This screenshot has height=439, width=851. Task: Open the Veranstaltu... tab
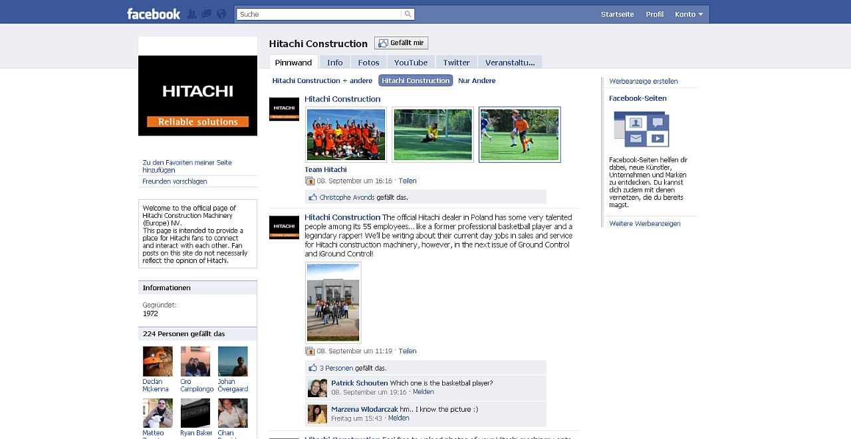point(510,62)
